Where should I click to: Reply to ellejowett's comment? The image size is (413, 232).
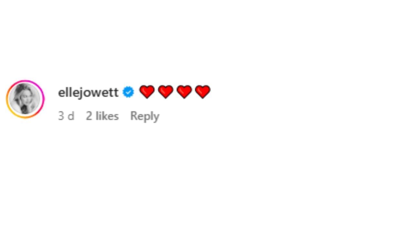145,116
